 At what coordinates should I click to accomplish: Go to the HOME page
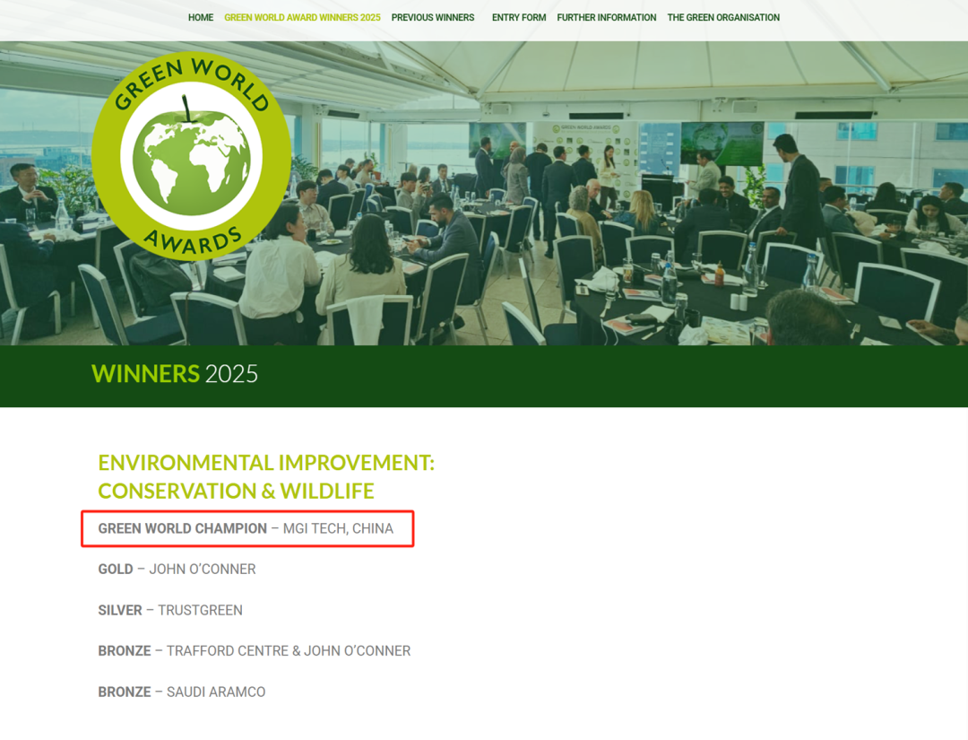pos(201,18)
